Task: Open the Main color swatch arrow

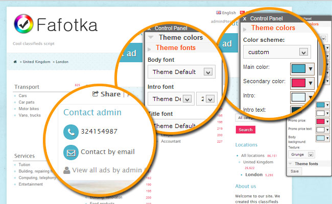Action: 311,69
